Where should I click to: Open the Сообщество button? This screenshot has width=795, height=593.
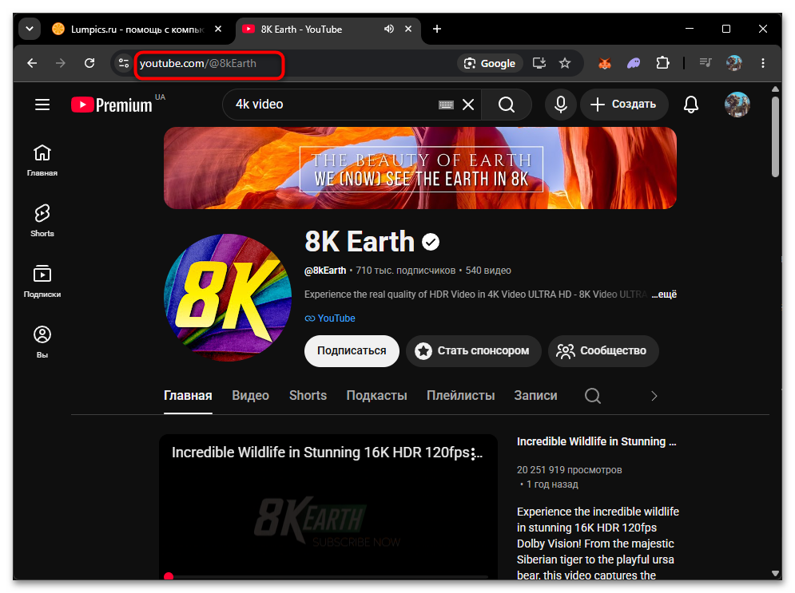[x=603, y=351]
